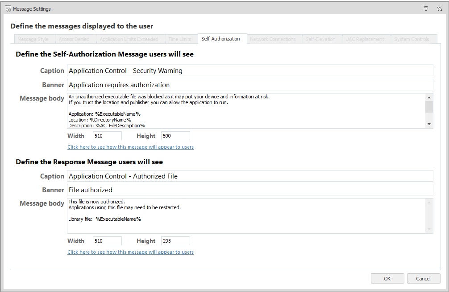Focus the 'File authorized' Banner field
Image resolution: width=449 pixels, height=292 pixels.
250,190
